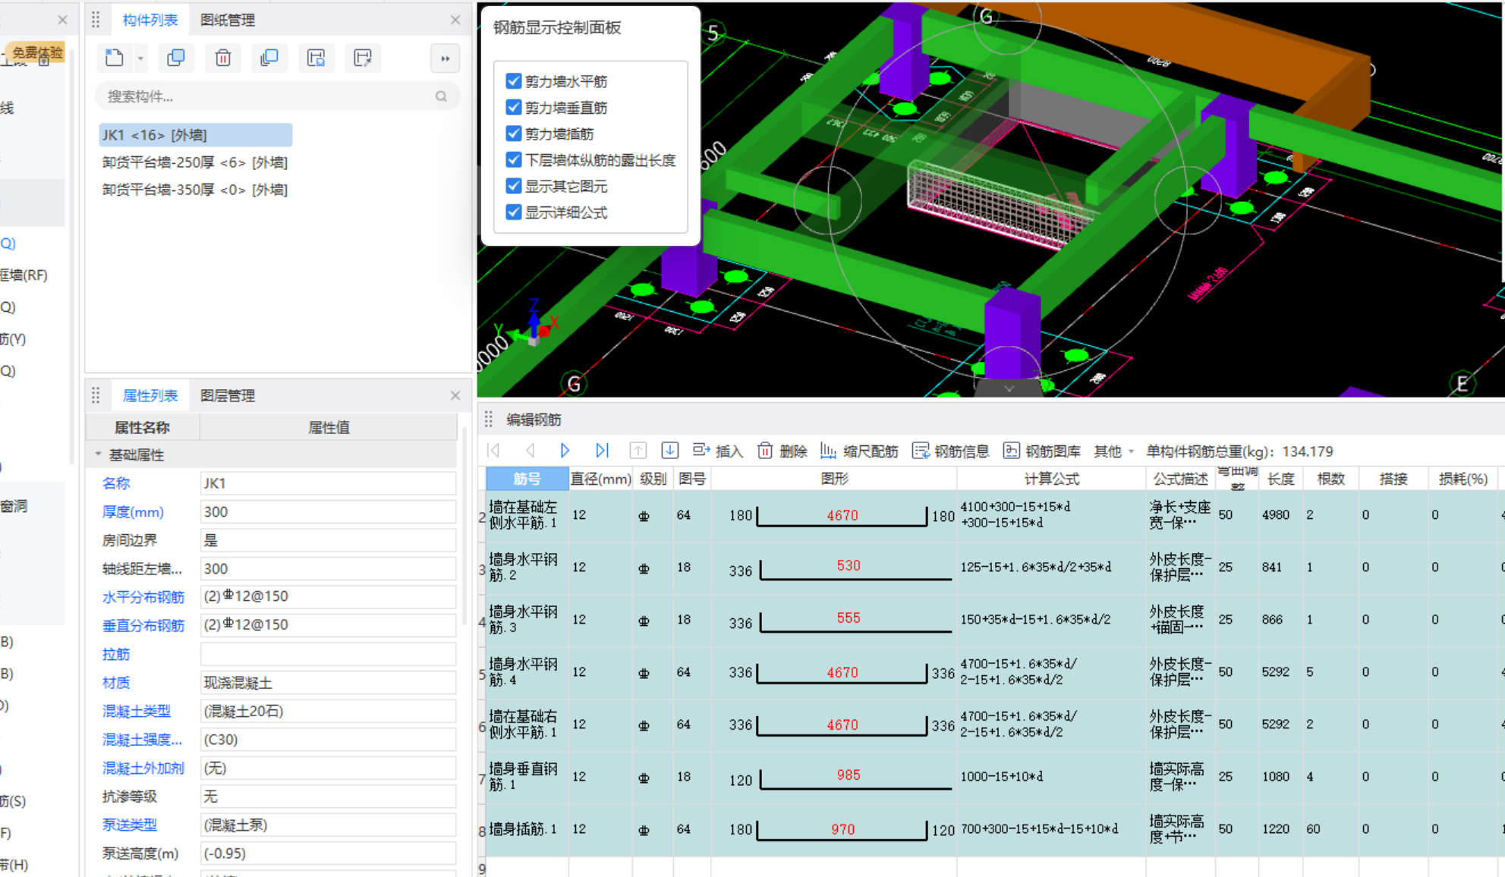The width and height of the screenshot is (1505, 877).
Task: Open the 其他 dropdown menu
Action: coord(1113,451)
